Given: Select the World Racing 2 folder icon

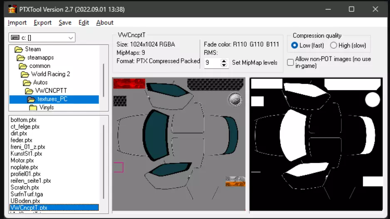Looking at the screenshot, I should [x=25, y=74].
